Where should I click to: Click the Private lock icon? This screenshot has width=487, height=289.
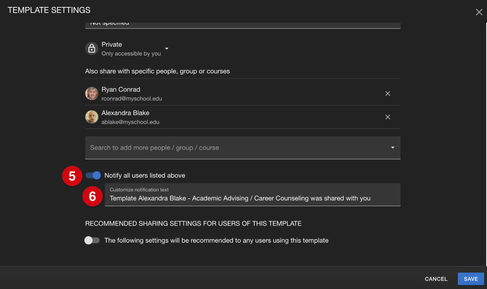tap(92, 49)
